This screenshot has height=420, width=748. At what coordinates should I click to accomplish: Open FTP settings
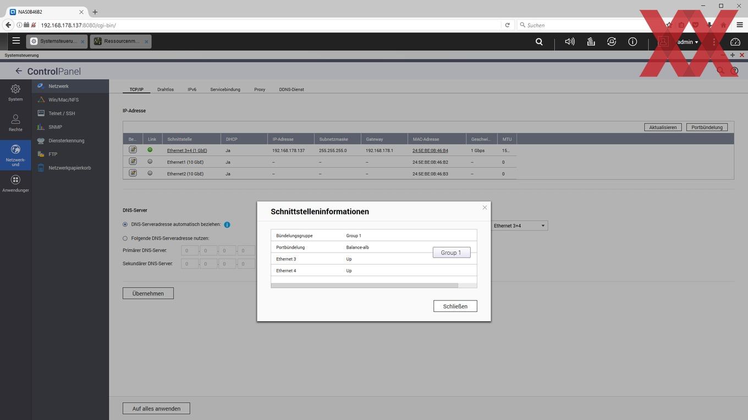(70, 154)
